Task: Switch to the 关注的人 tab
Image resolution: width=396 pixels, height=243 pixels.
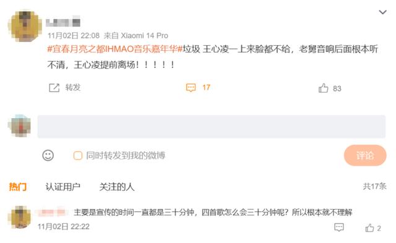Action: pyautogui.click(x=117, y=187)
